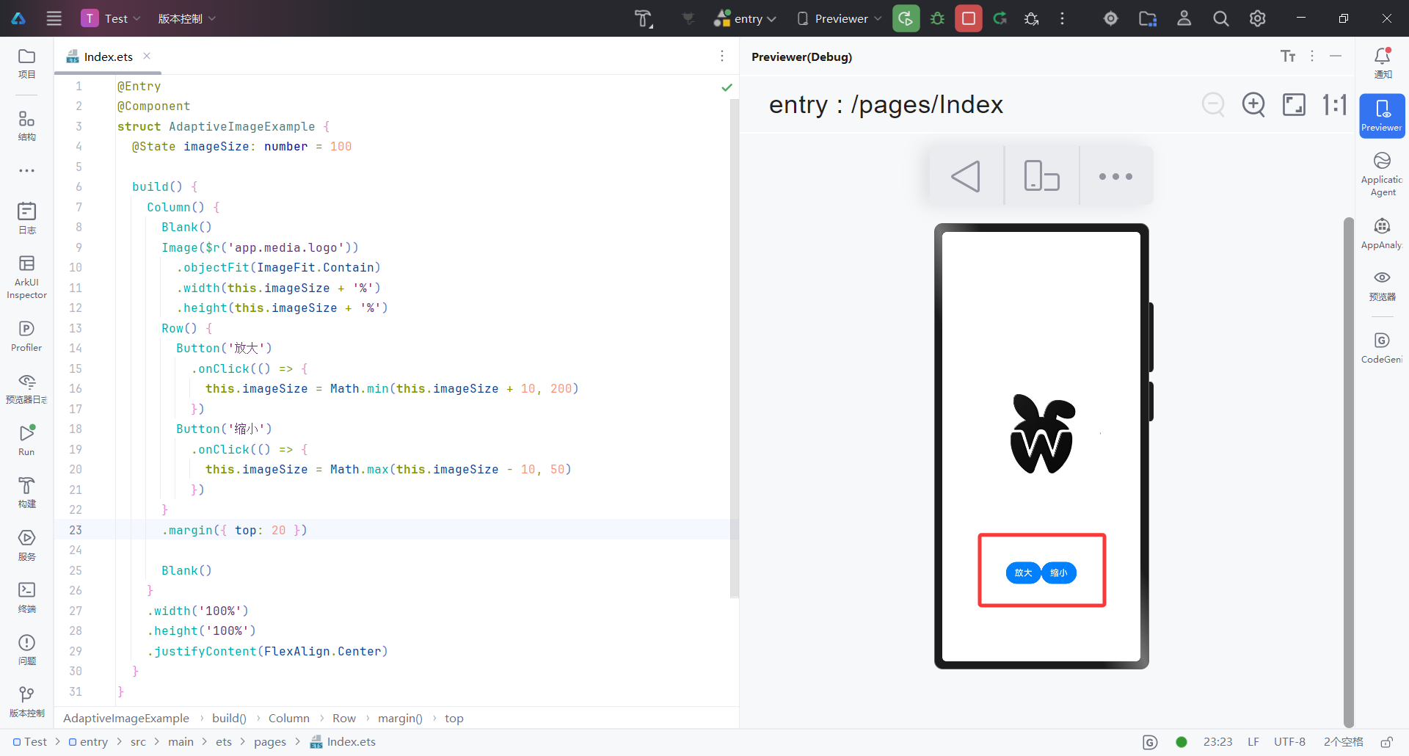Toggle Previewer tool window in right sidebar
The height and width of the screenshot is (756, 1409).
click(x=1383, y=116)
